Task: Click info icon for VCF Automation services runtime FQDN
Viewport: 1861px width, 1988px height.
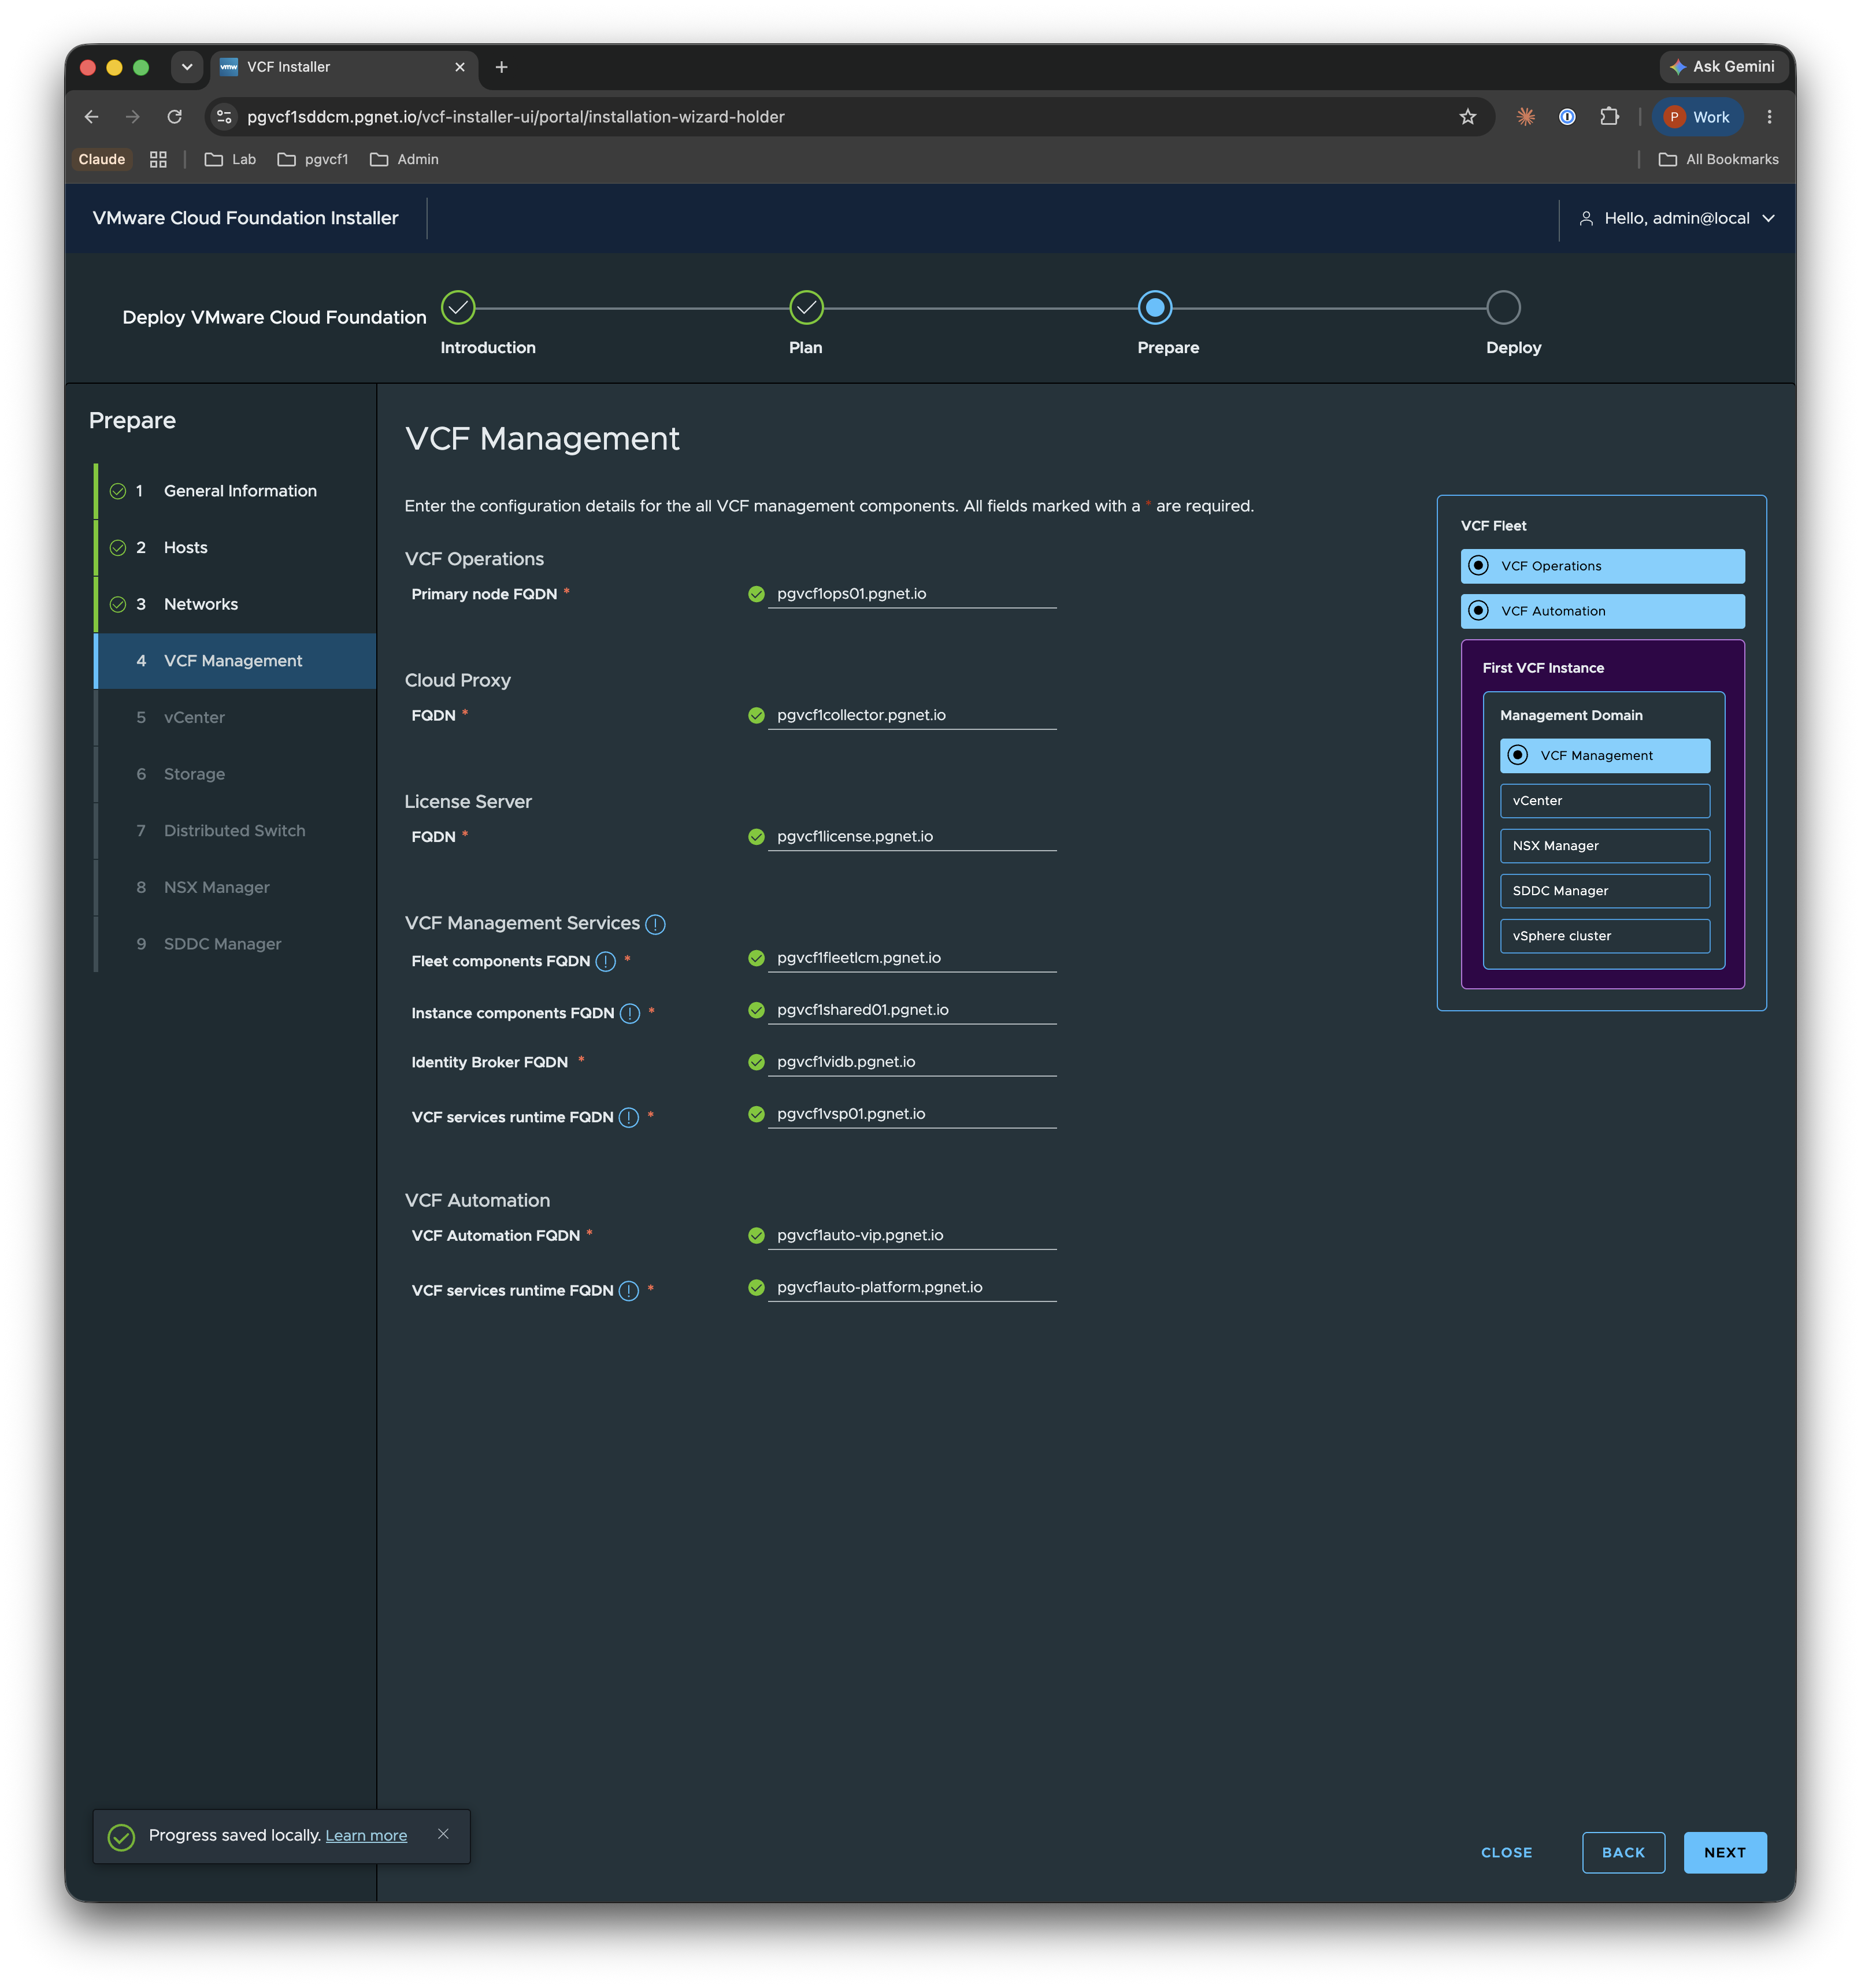Action: click(628, 1290)
